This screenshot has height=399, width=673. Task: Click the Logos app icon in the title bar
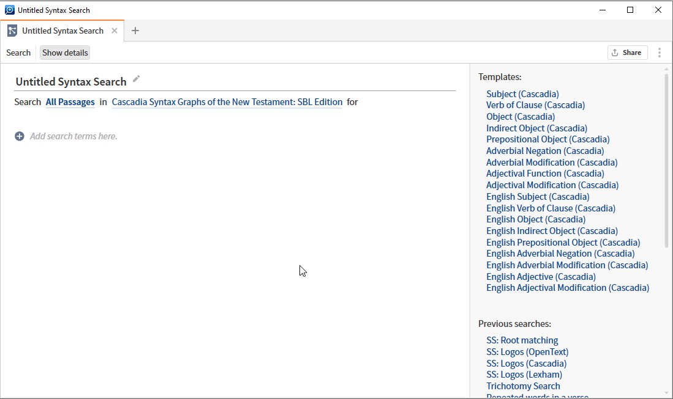click(x=9, y=10)
